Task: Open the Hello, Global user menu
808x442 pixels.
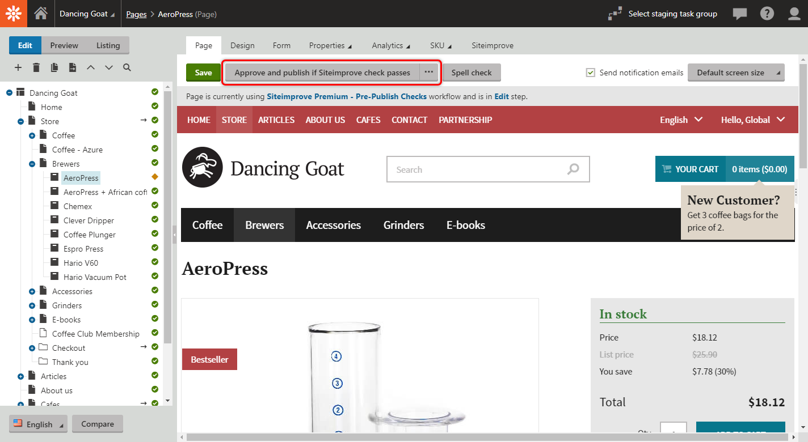Action: point(753,120)
